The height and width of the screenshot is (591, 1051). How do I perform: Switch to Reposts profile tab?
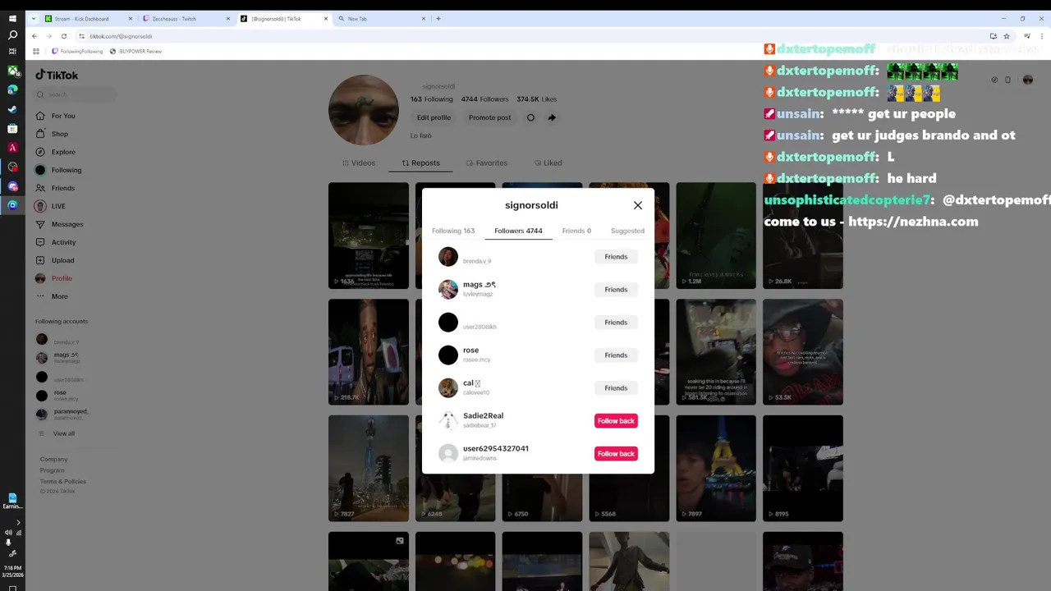point(421,163)
